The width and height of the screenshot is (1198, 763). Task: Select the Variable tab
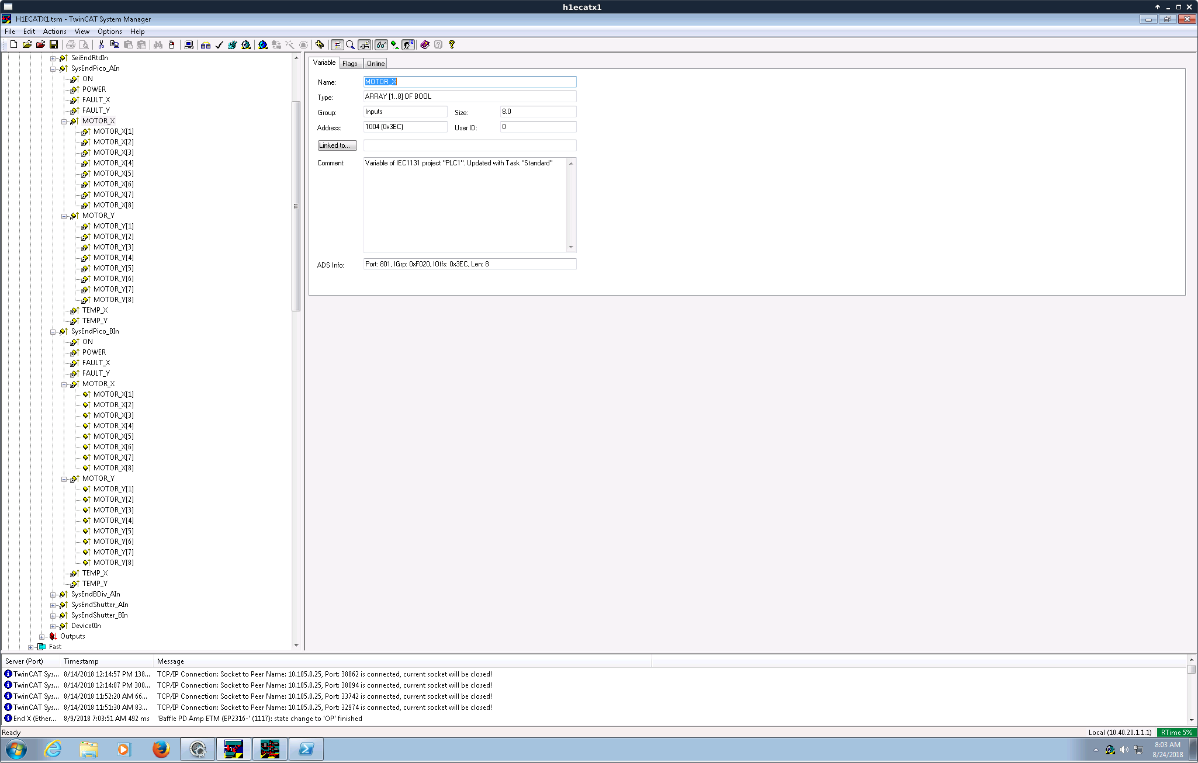tap(324, 63)
